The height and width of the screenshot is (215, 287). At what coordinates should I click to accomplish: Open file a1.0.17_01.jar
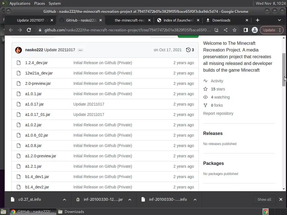tap(38, 114)
